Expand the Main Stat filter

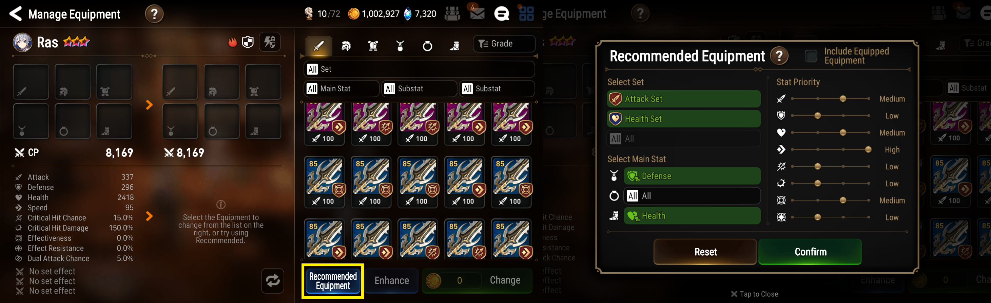point(341,89)
